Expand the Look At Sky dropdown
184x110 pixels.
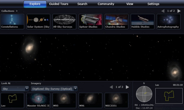tap(15, 89)
